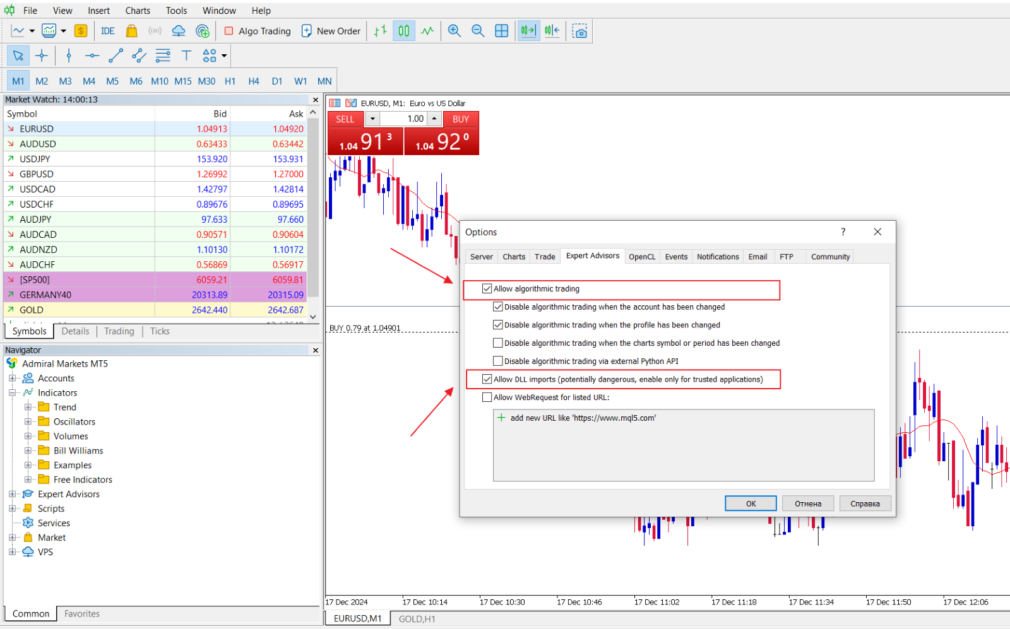Switch to the Server tab in Options
The height and width of the screenshot is (629, 1010).
tap(482, 257)
